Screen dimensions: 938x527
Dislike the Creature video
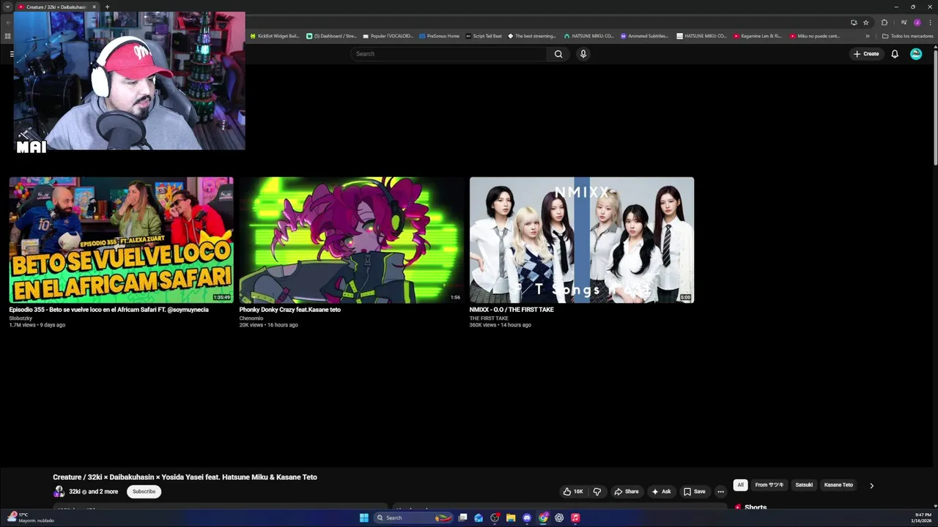click(597, 492)
